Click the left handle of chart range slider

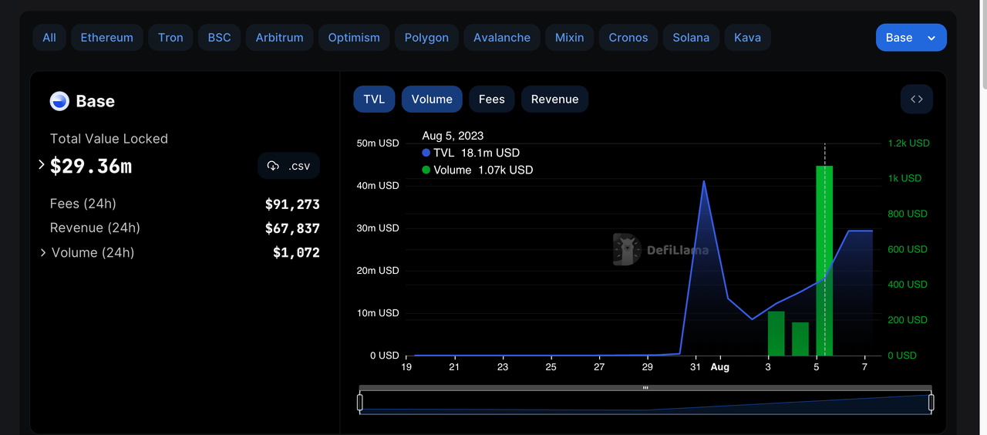click(360, 403)
